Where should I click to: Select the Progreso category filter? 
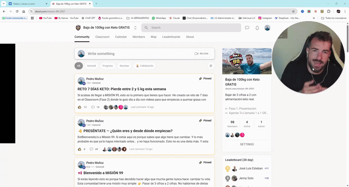click(108, 66)
